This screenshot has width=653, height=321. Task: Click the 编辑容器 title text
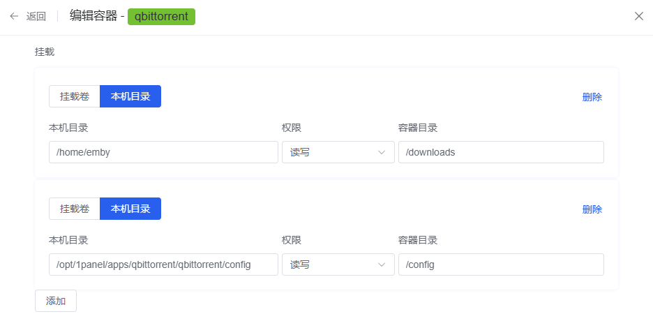point(93,16)
